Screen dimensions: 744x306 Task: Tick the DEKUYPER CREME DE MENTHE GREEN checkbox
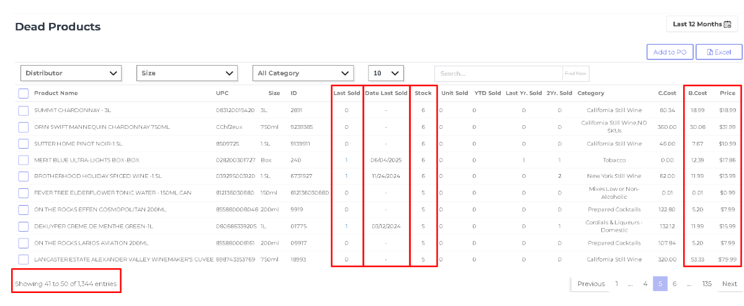point(24,227)
